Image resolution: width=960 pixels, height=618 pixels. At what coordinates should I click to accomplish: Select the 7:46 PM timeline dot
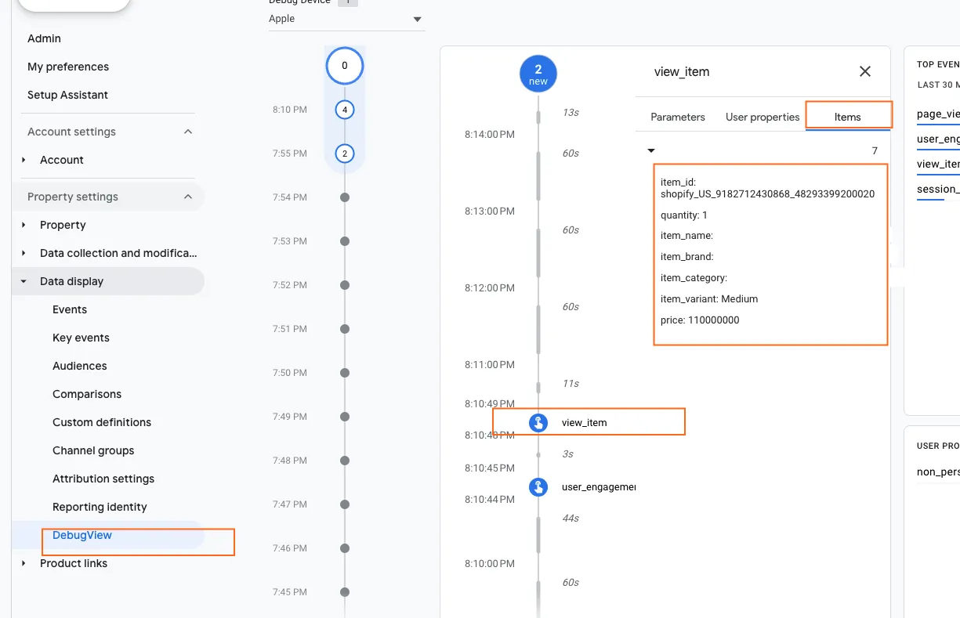345,548
